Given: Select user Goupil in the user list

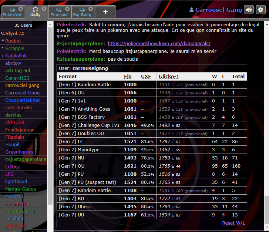Looking at the screenshot, I should 24,144.
